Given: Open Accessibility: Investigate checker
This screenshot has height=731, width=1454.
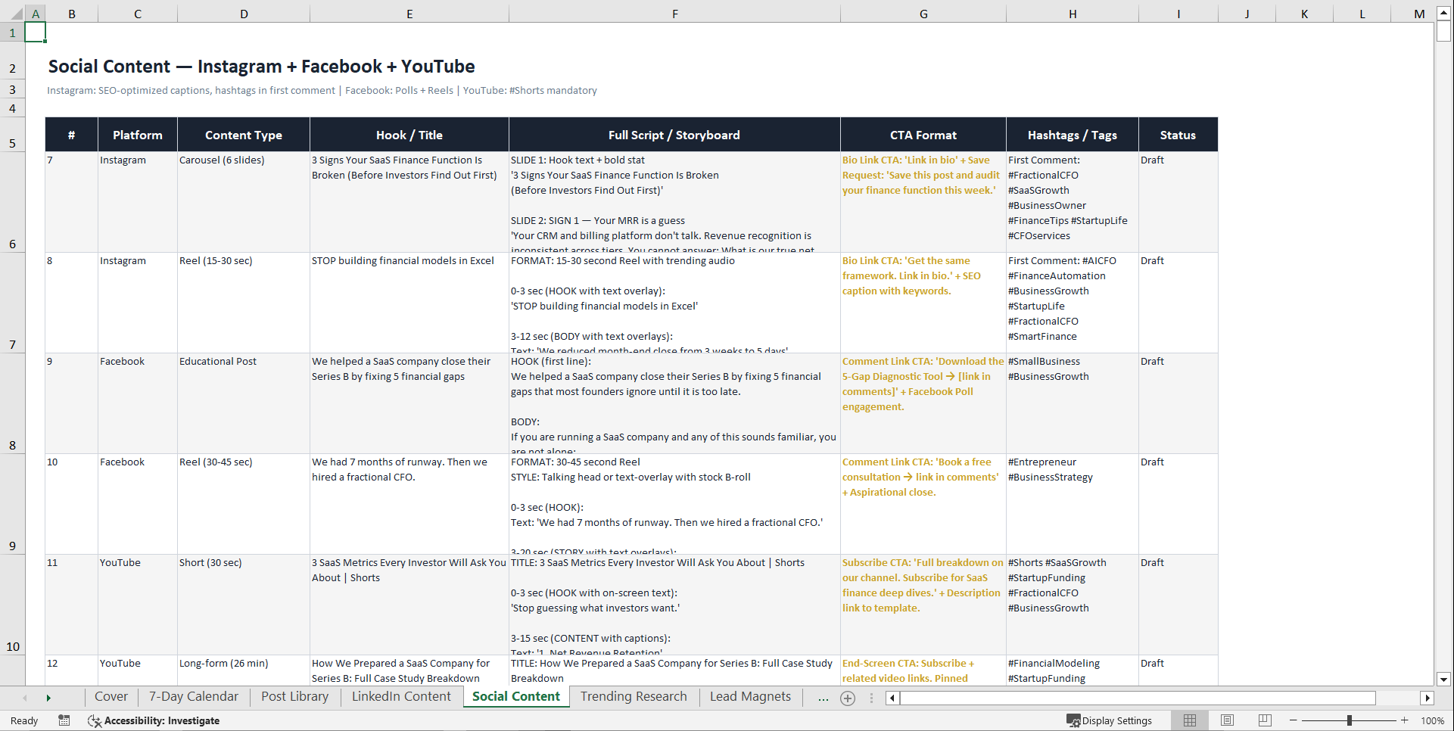Looking at the screenshot, I should point(154,720).
